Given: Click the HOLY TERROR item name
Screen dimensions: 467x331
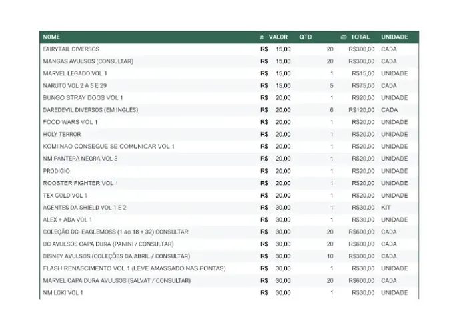Looking at the screenshot, I should (x=62, y=135).
